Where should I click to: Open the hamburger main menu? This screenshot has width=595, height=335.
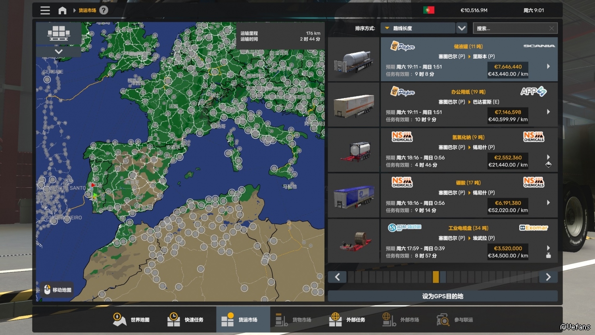point(45,10)
